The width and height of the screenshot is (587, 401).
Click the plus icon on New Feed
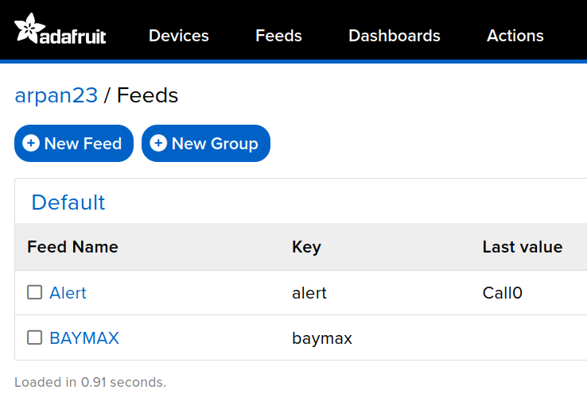(x=31, y=143)
